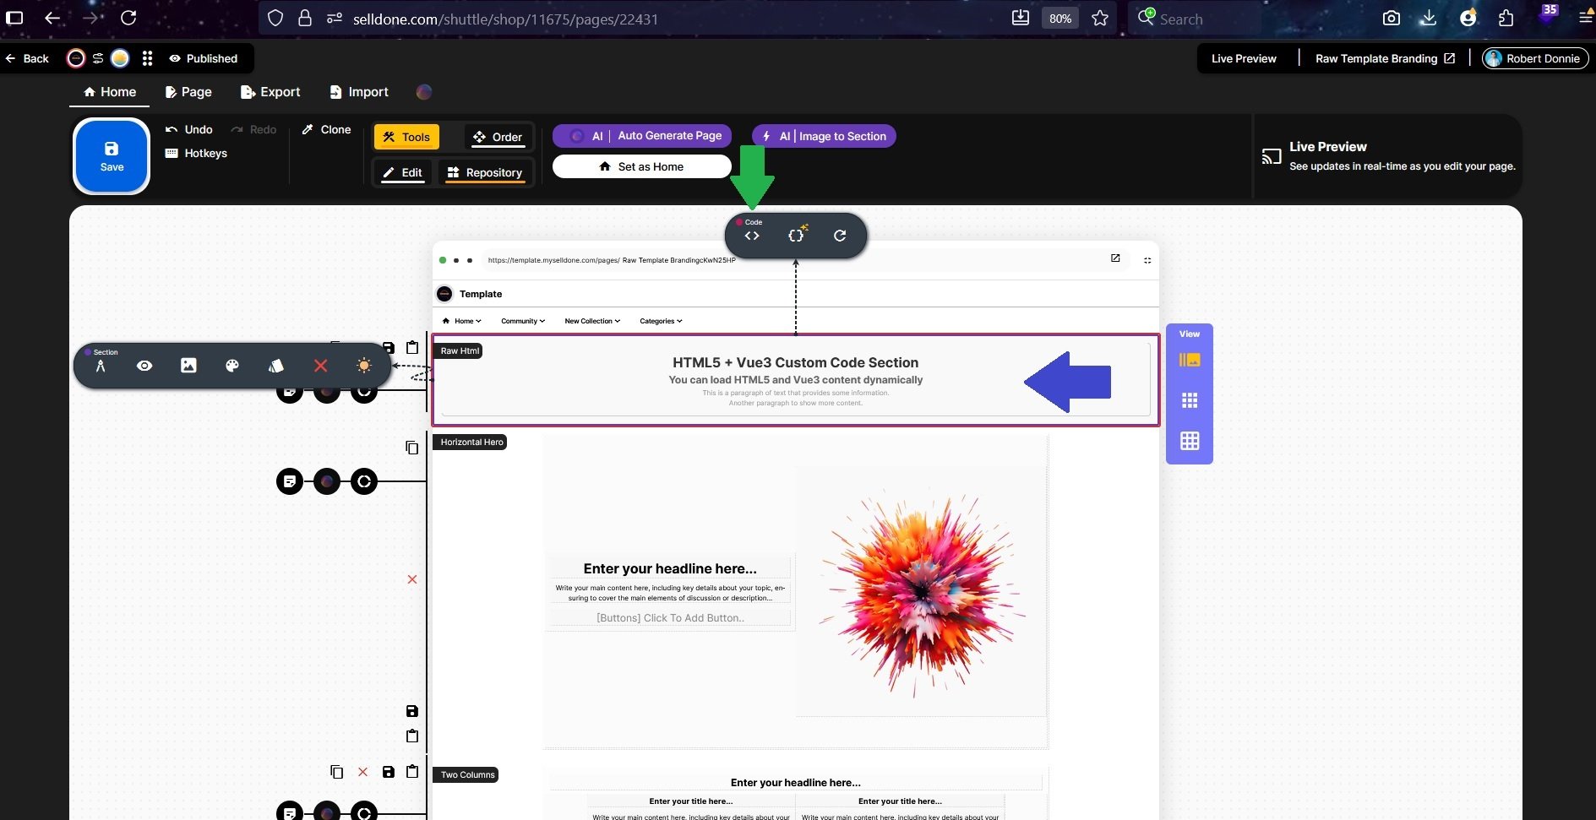Open Robert Donnie user profile
The height and width of the screenshot is (820, 1596).
coord(1535,58)
